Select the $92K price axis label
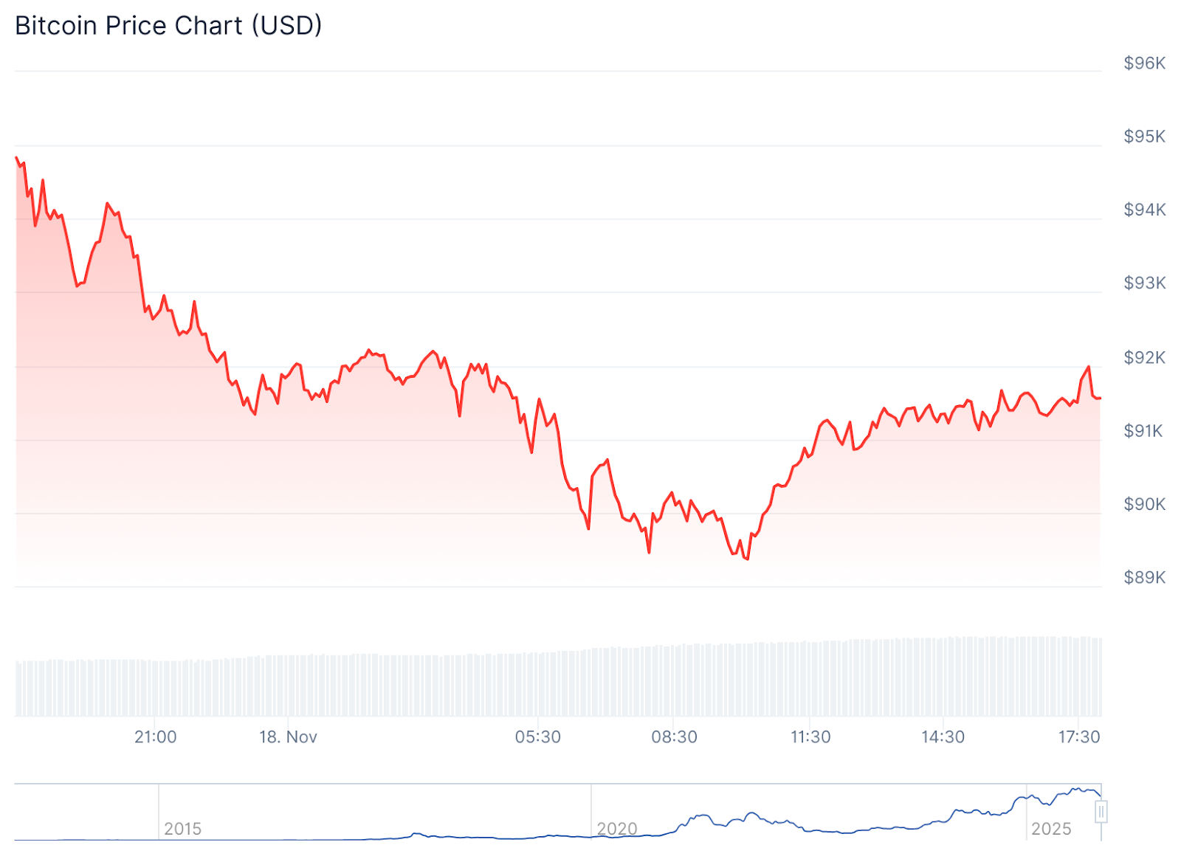 tap(1144, 357)
